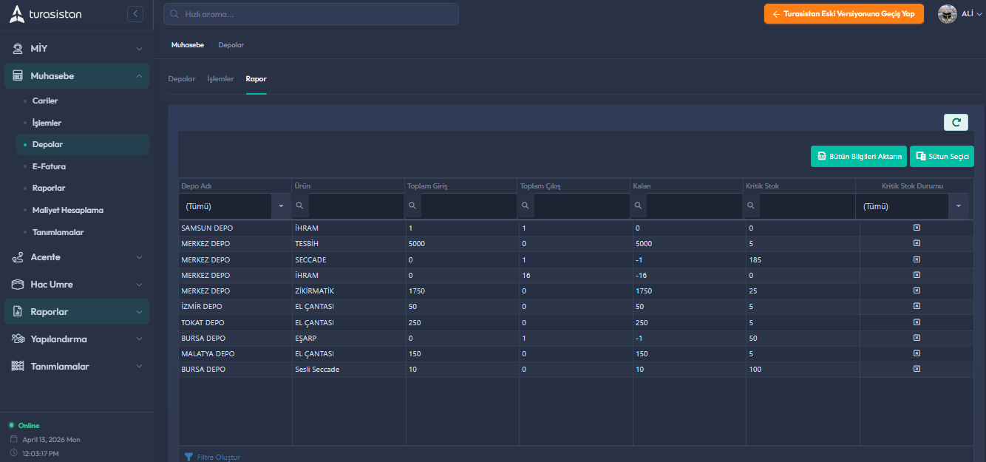Expand the Hac Umre sidebar menu
This screenshot has height=462, width=986.
[x=77, y=285]
